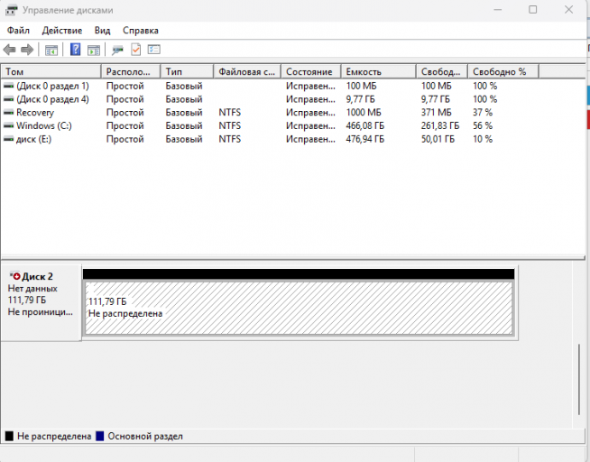
Task: Close the Управление дисками window
Action: coord(568,10)
